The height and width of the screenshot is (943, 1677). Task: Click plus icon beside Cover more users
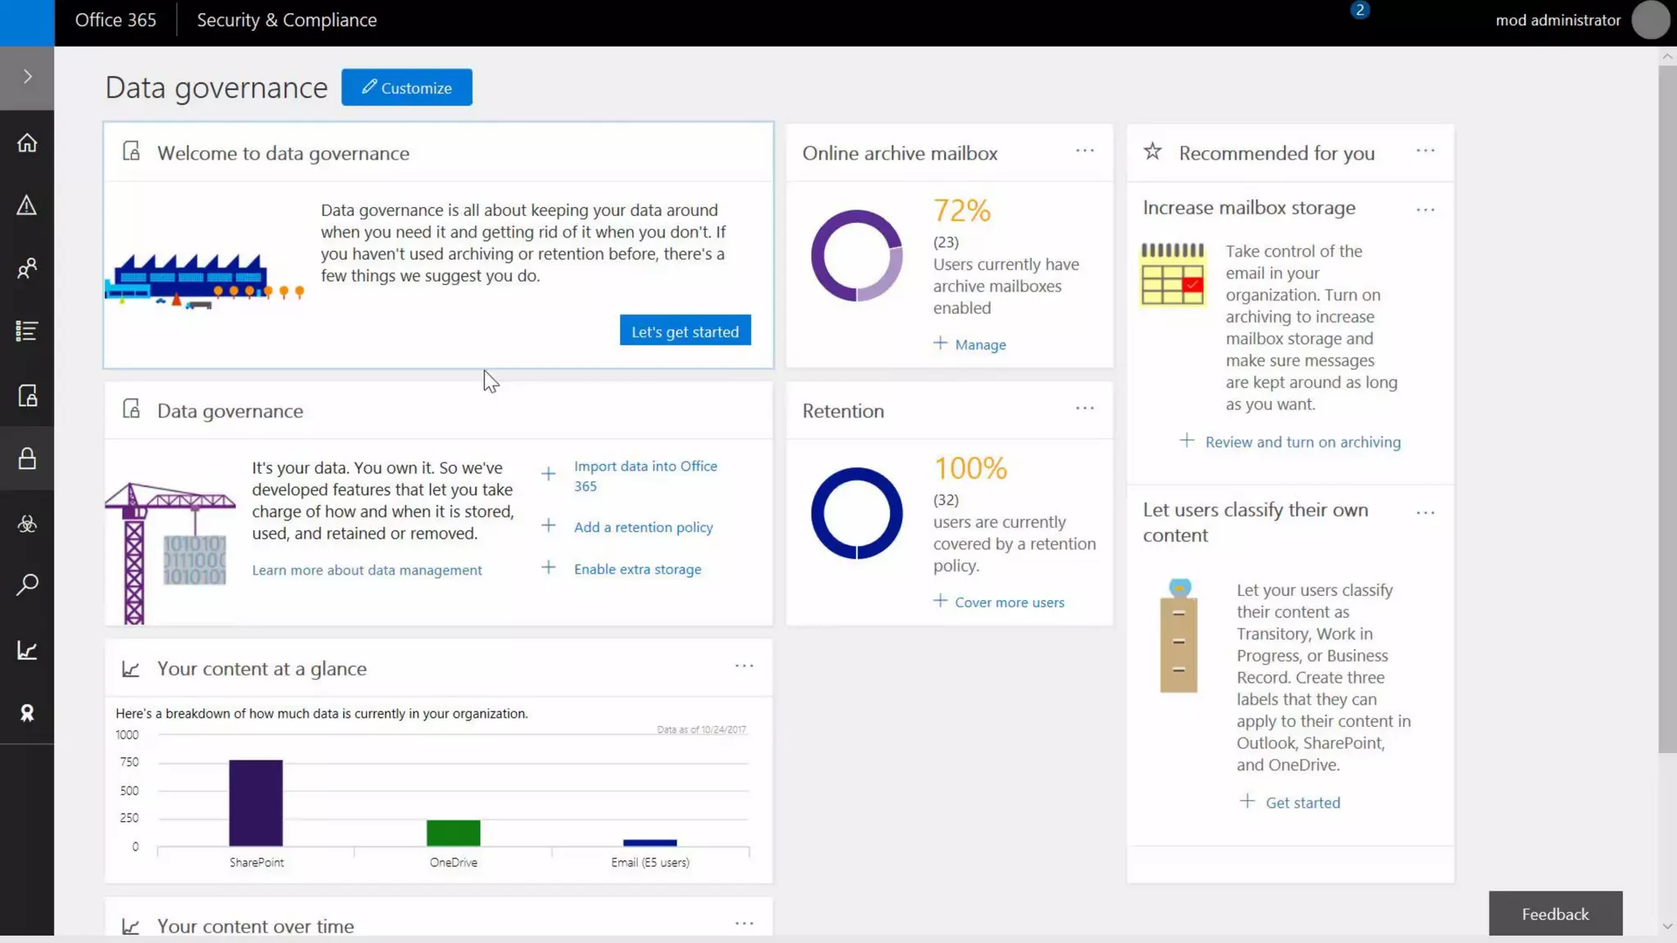click(x=940, y=601)
